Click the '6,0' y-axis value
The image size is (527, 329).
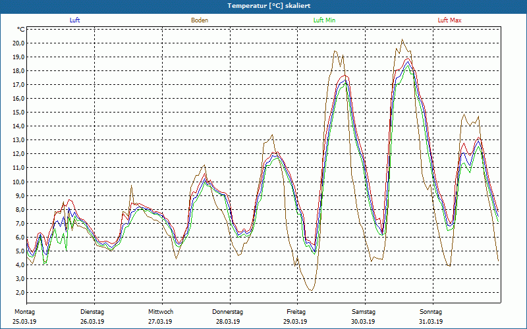(20, 237)
